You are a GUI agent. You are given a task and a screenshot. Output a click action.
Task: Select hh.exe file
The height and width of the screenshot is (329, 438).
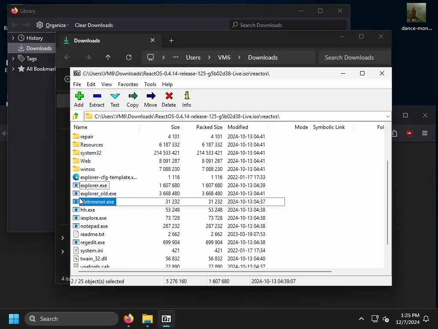tap(87, 209)
